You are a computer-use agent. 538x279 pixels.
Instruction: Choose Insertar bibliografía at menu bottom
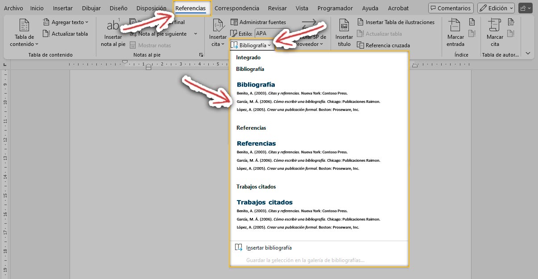[x=269, y=248]
